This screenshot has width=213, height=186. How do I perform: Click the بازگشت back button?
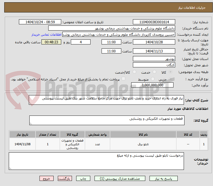pos(65,179)
